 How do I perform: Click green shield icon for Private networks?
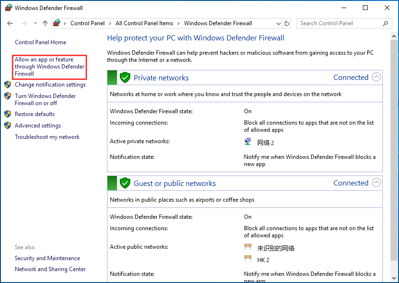point(125,78)
